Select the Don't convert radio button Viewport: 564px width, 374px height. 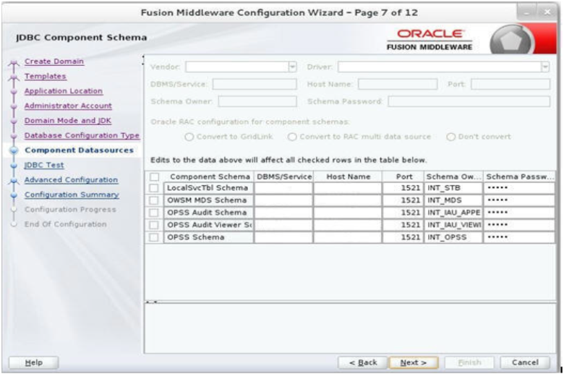451,137
